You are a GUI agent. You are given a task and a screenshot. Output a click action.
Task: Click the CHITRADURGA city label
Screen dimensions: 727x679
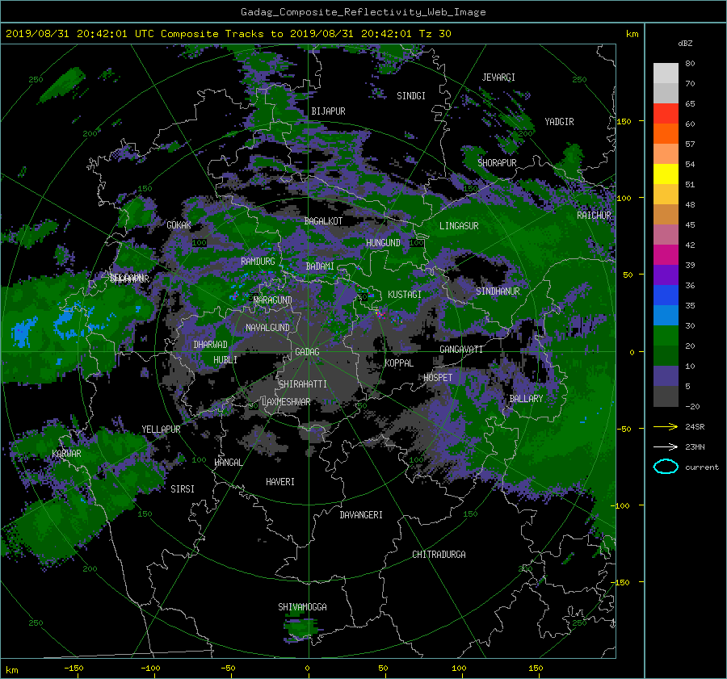pos(439,555)
